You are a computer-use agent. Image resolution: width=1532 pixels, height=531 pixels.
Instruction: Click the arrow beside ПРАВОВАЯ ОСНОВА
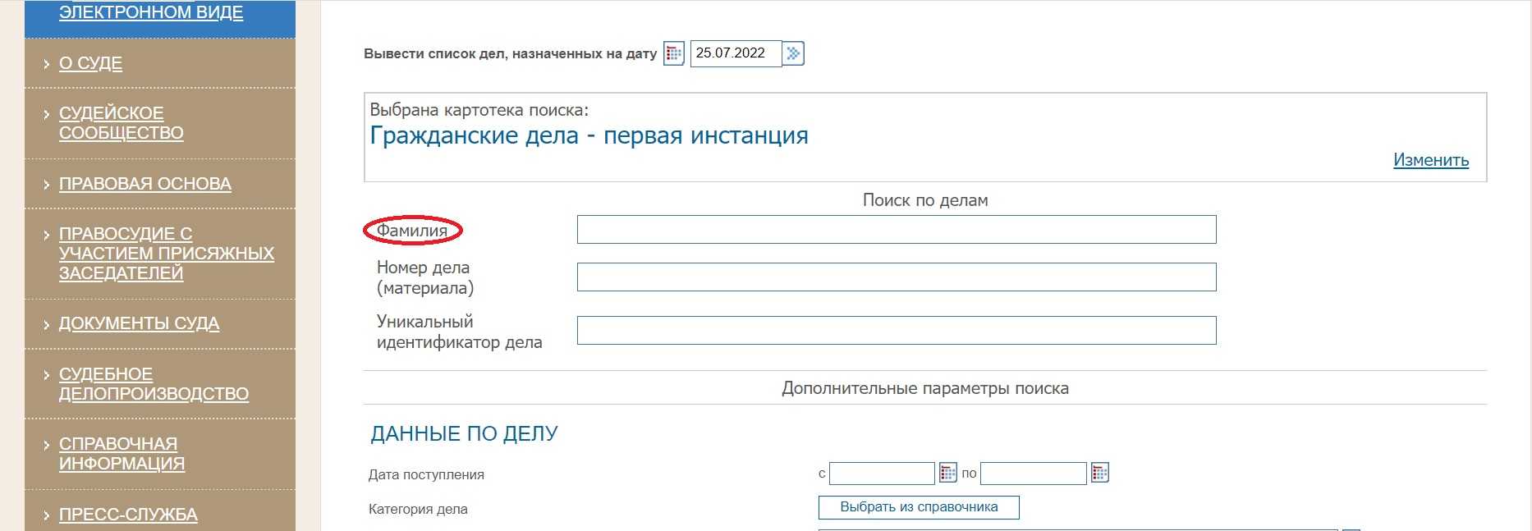47,184
